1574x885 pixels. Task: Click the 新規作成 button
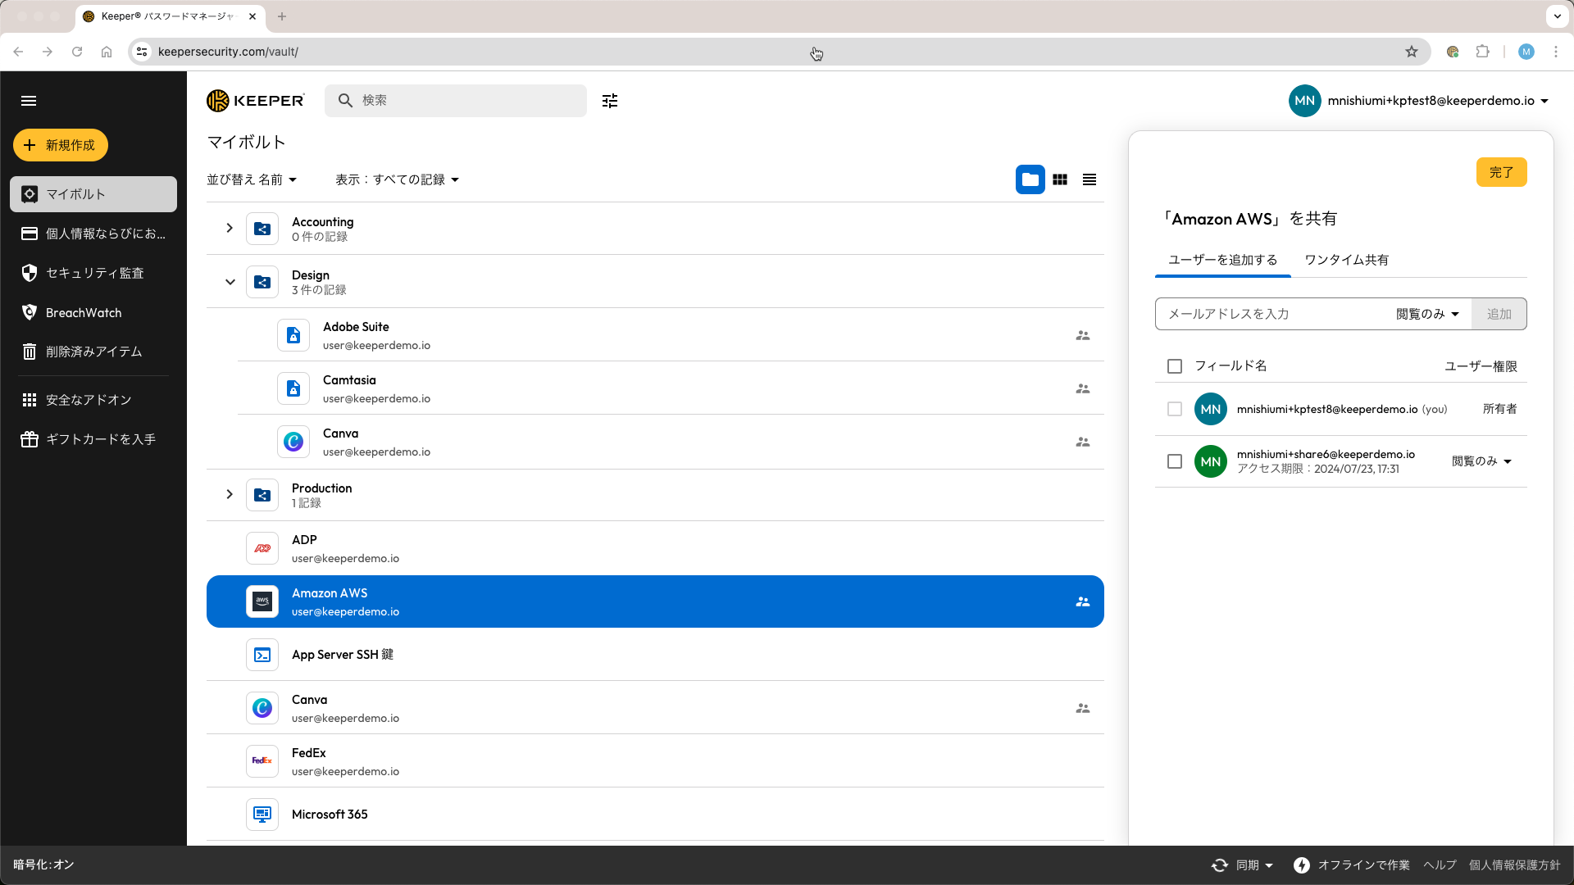[x=61, y=145]
